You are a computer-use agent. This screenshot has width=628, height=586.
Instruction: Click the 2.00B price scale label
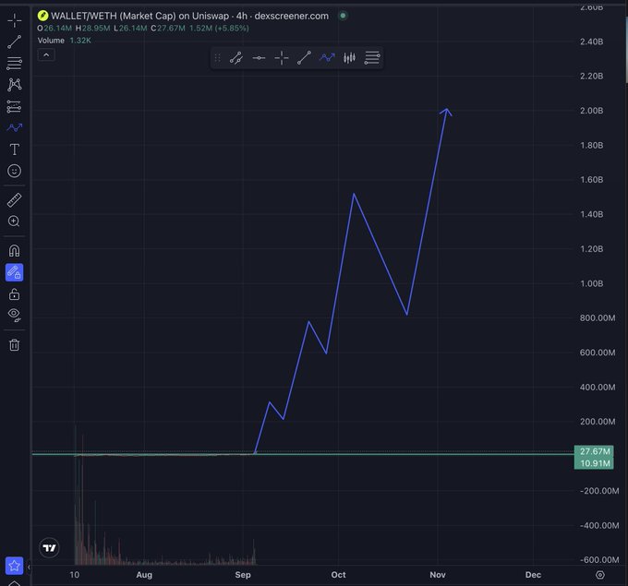pyautogui.click(x=592, y=111)
